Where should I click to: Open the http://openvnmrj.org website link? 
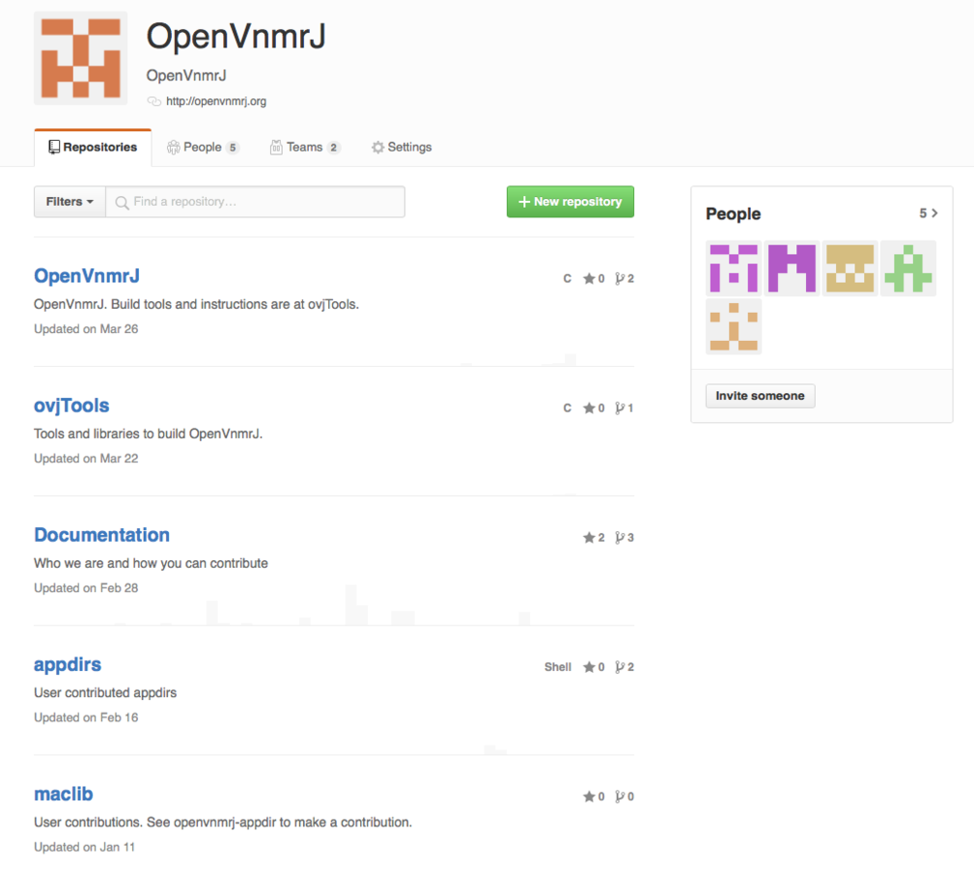coord(216,101)
